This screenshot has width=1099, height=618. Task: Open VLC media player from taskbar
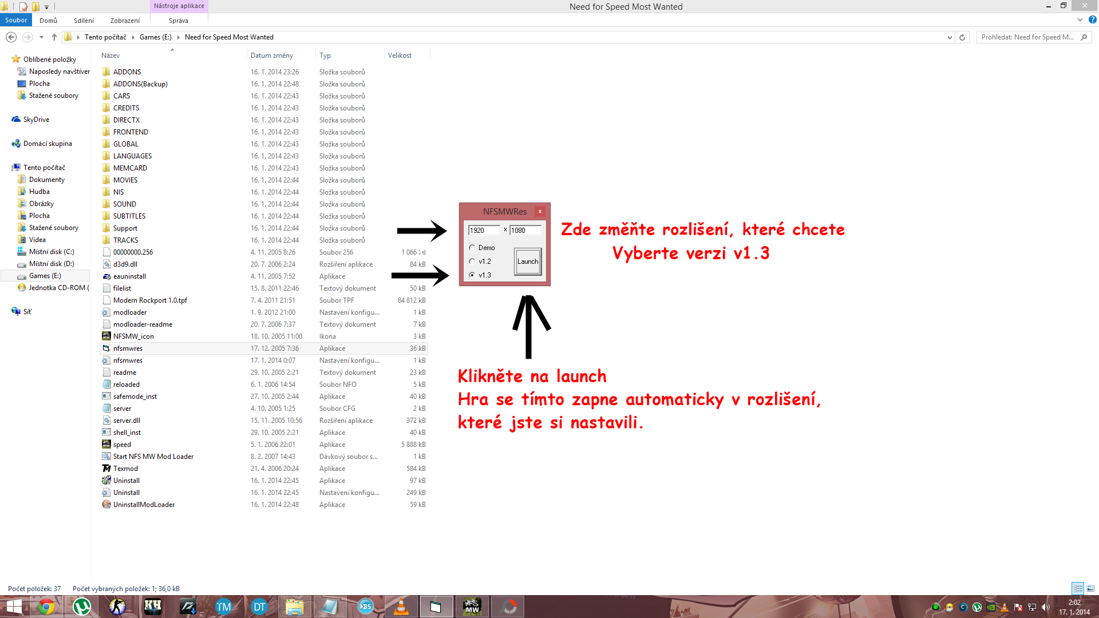(x=401, y=607)
